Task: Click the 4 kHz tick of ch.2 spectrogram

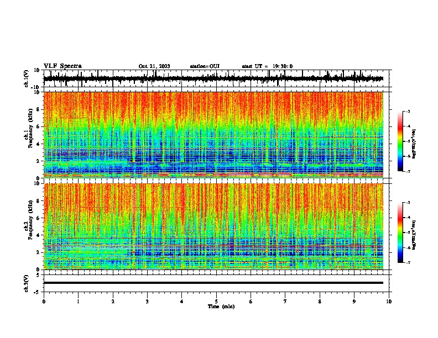Action: click(x=38, y=235)
